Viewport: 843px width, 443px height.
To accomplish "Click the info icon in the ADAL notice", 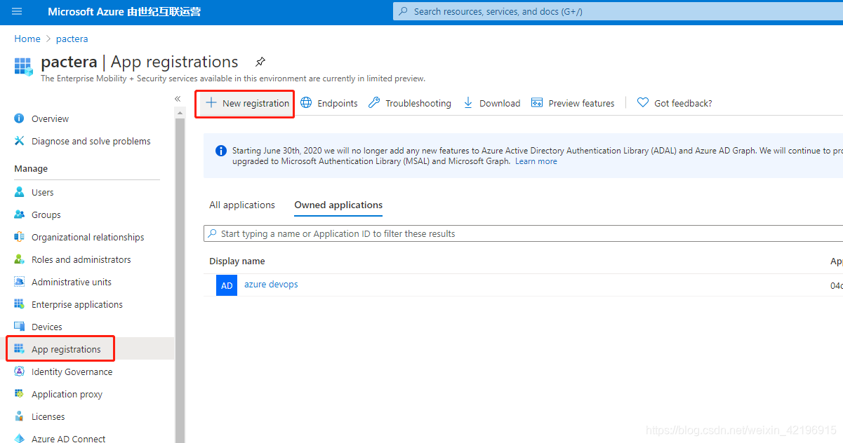I will coord(221,150).
